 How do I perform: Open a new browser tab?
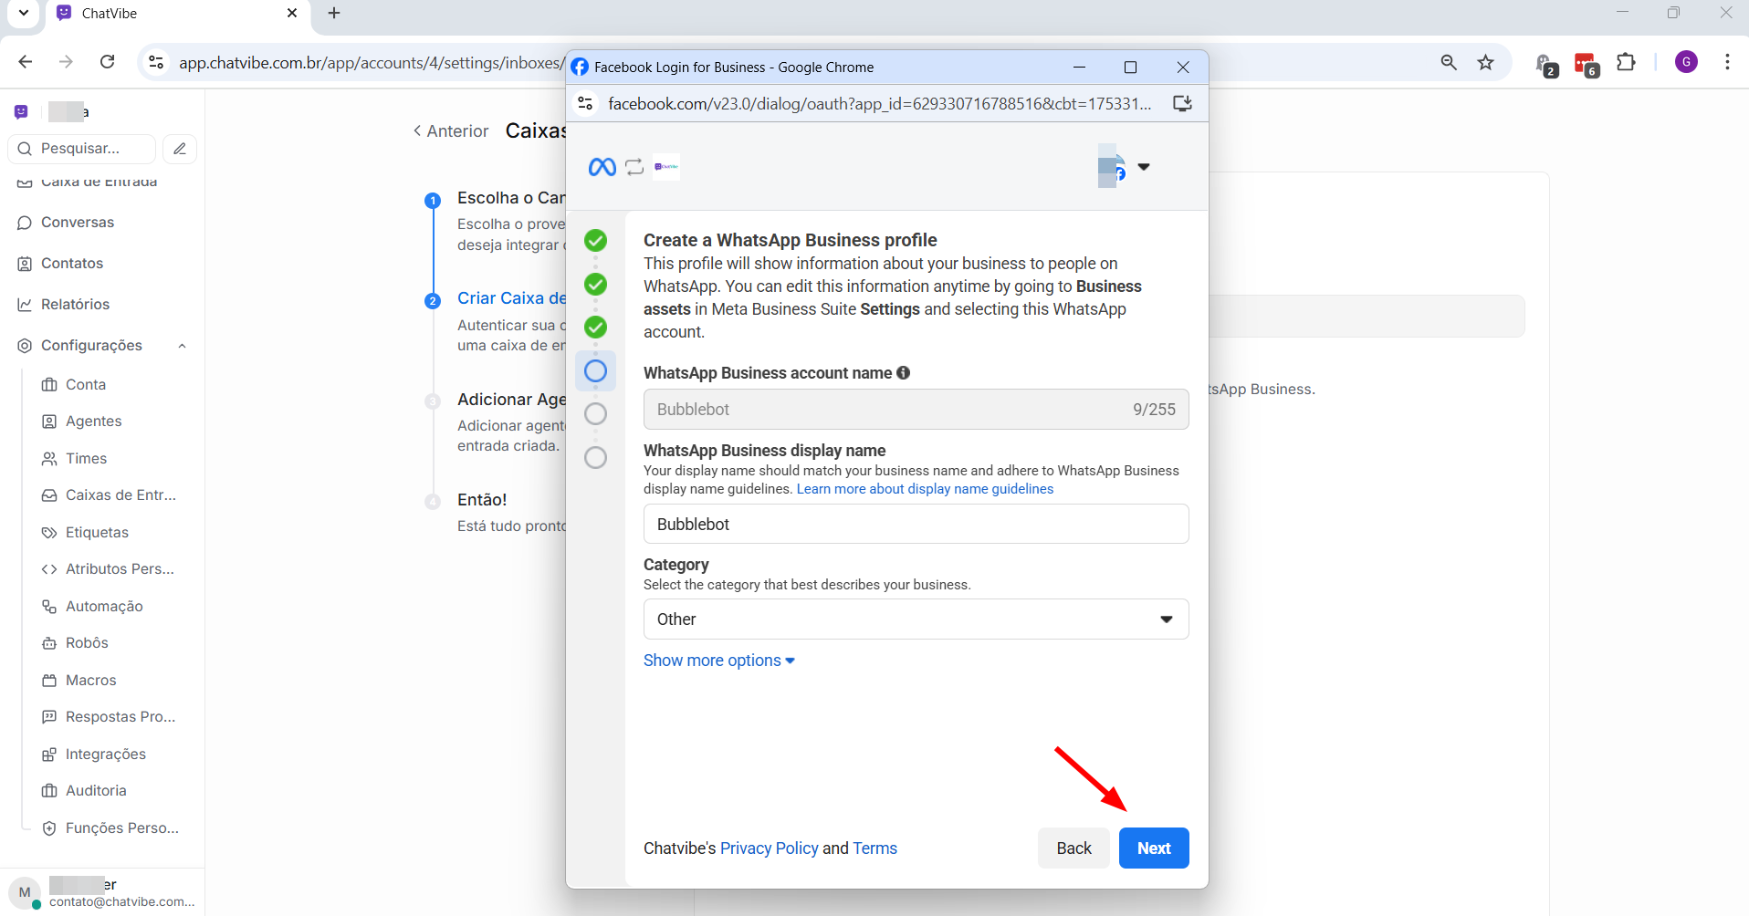[x=334, y=13]
